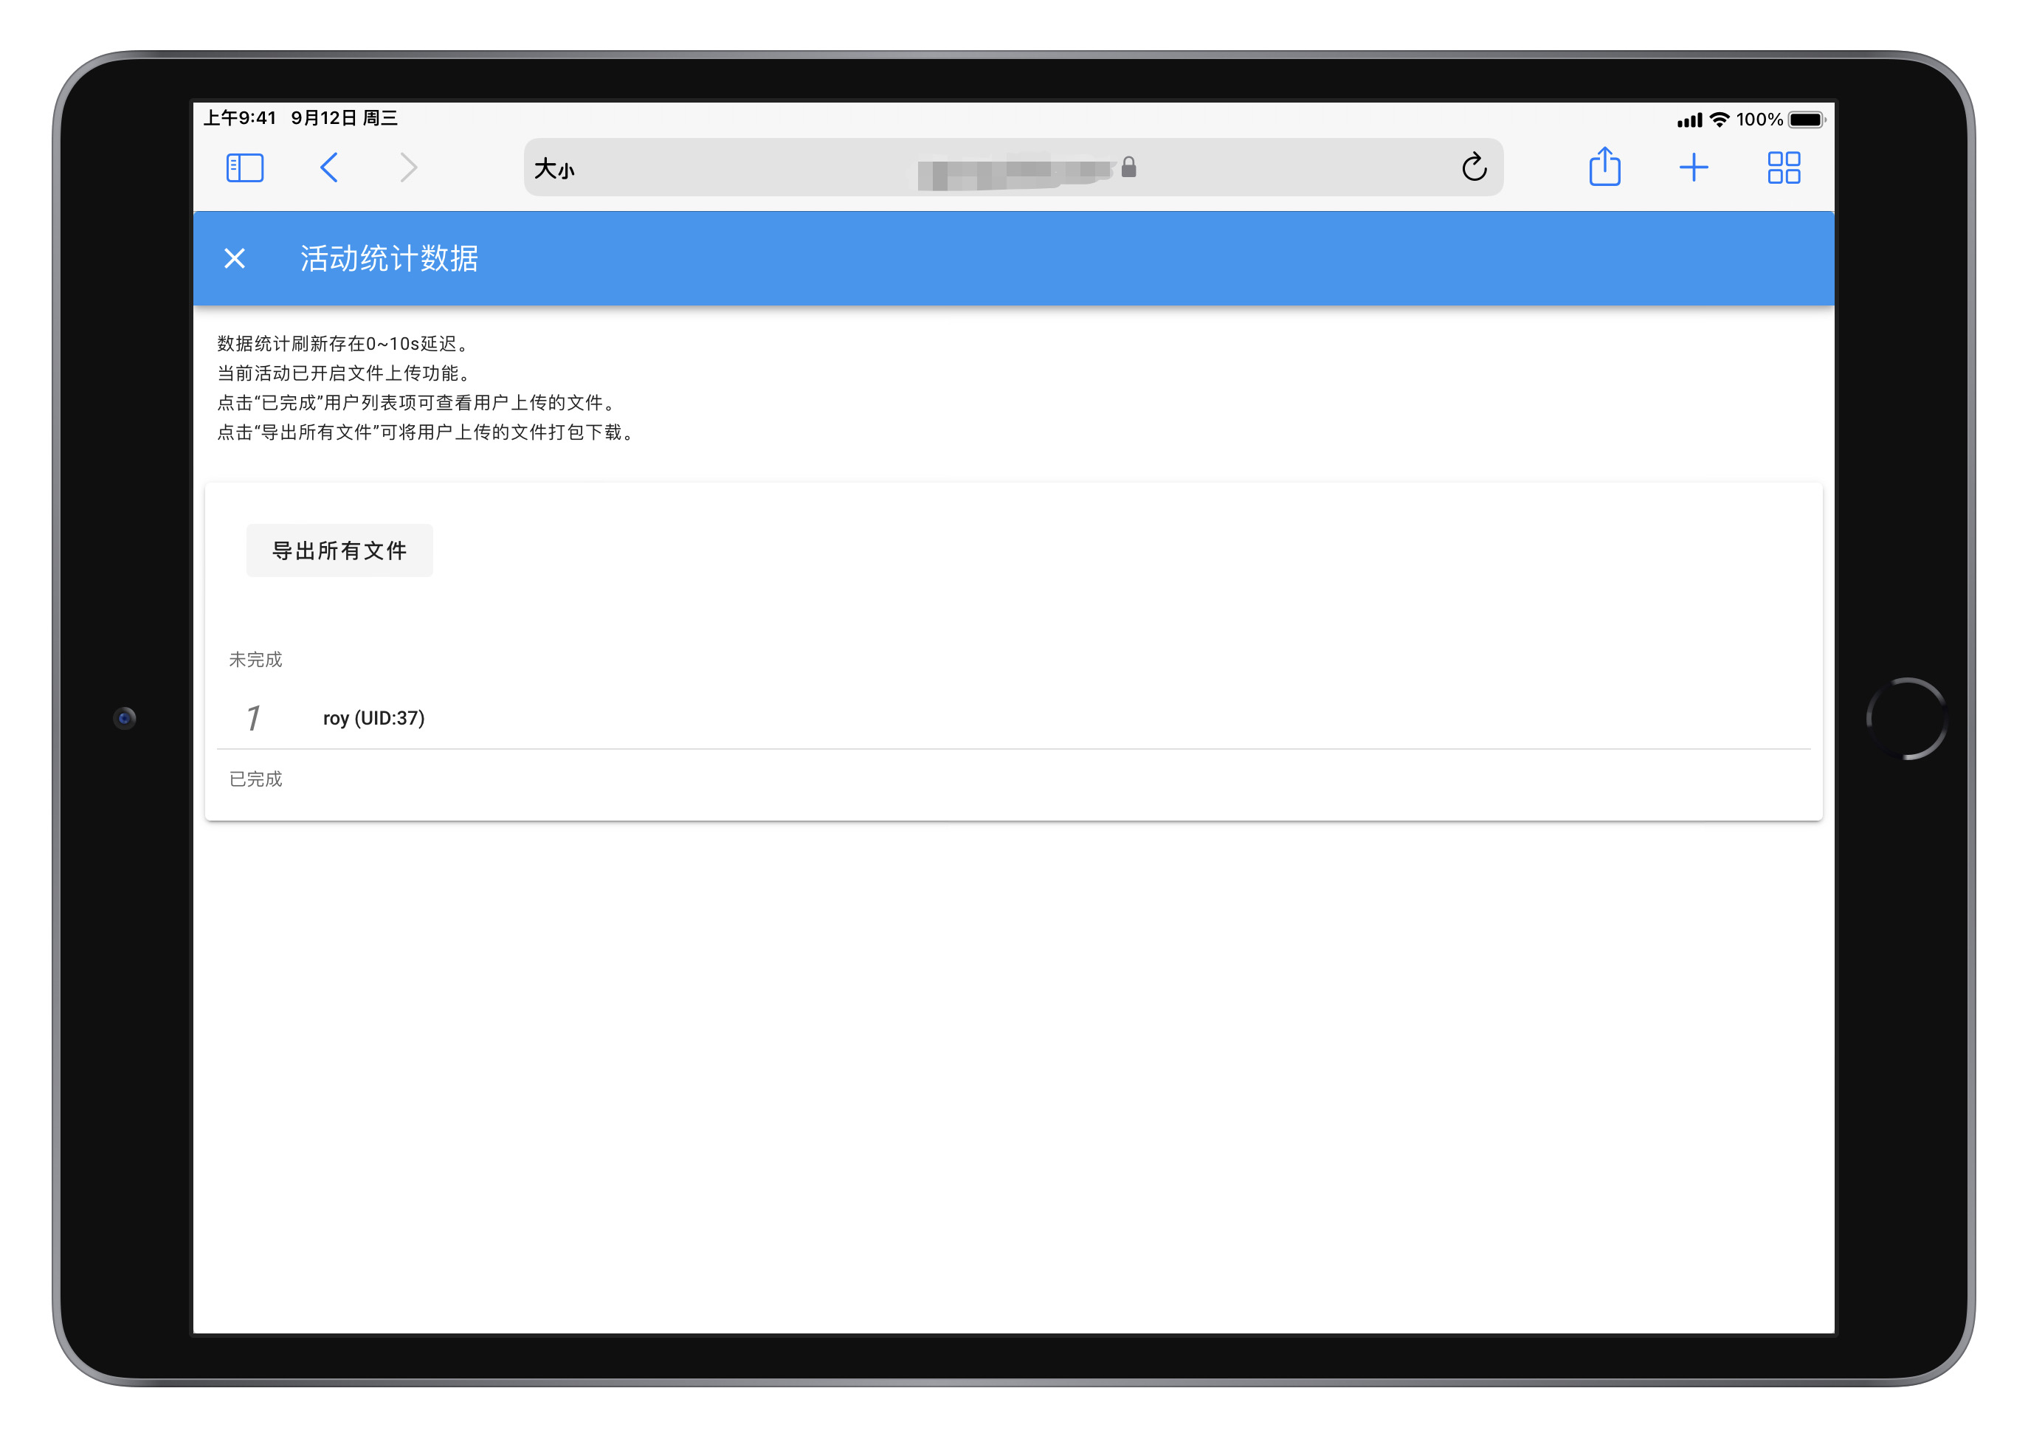The width and height of the screenshot is (2028, 1436).
Task: Reload the page using refresh icon
Action: pyautogui.click(x=1473, y=168)
